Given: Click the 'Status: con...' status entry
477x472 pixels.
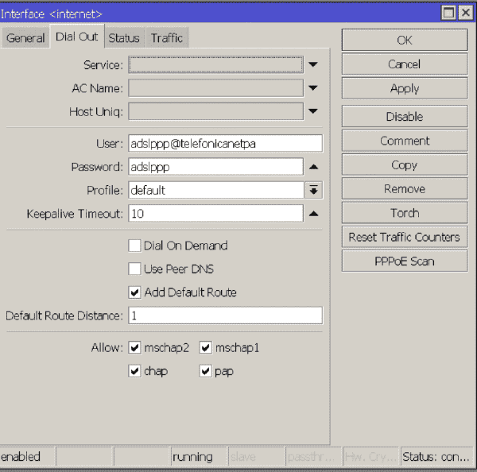Looking at the screenshot, I should point(436,456).
